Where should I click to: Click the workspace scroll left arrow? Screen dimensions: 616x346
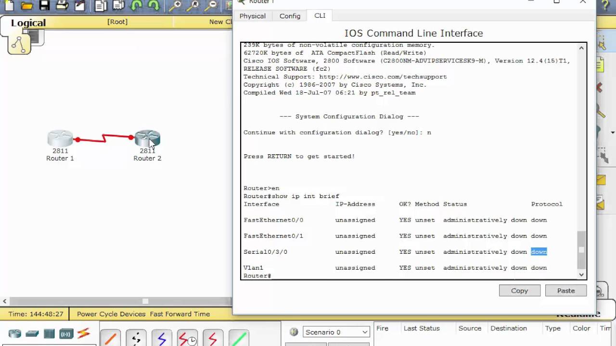(4, 301)
